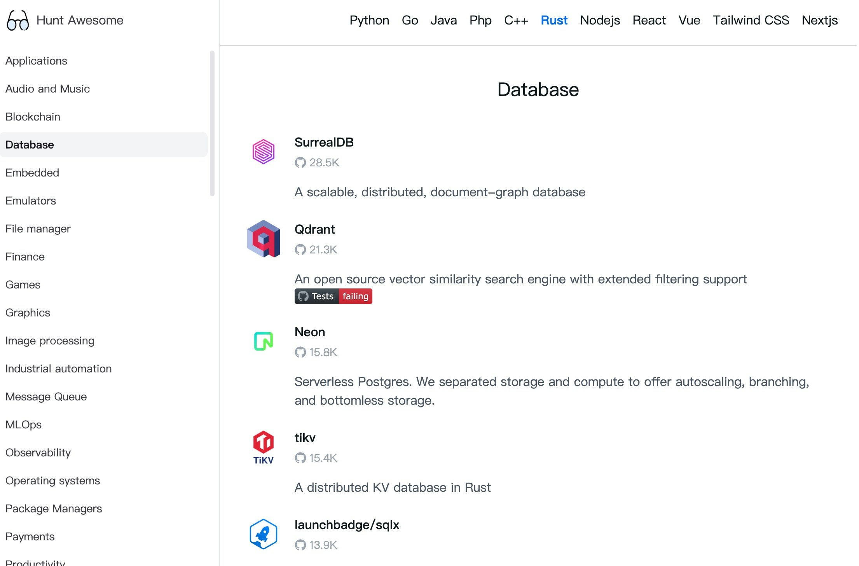Viewport: 859px width, 566px height.
Task: Choose Operating systems in sidebar
Action: click(x=53, y=480)
